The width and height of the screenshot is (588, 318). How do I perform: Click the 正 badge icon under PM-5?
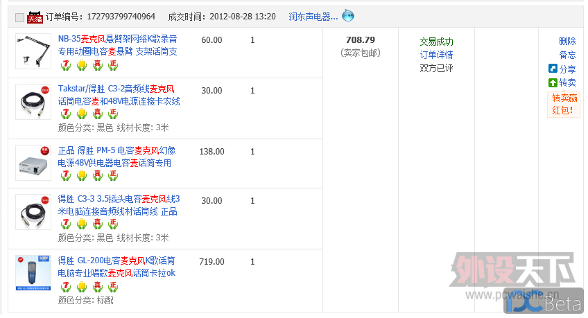[x=113, y=175]
